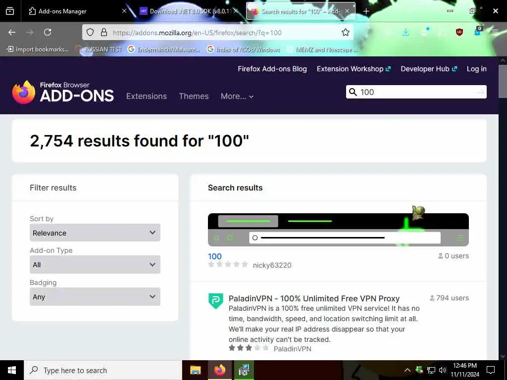Open the Badging Any dropdown
507x380 pixels.
click(95, 297)
